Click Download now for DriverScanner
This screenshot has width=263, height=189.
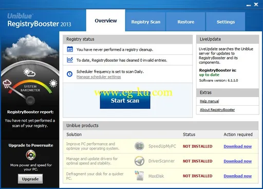coord(238,161)
